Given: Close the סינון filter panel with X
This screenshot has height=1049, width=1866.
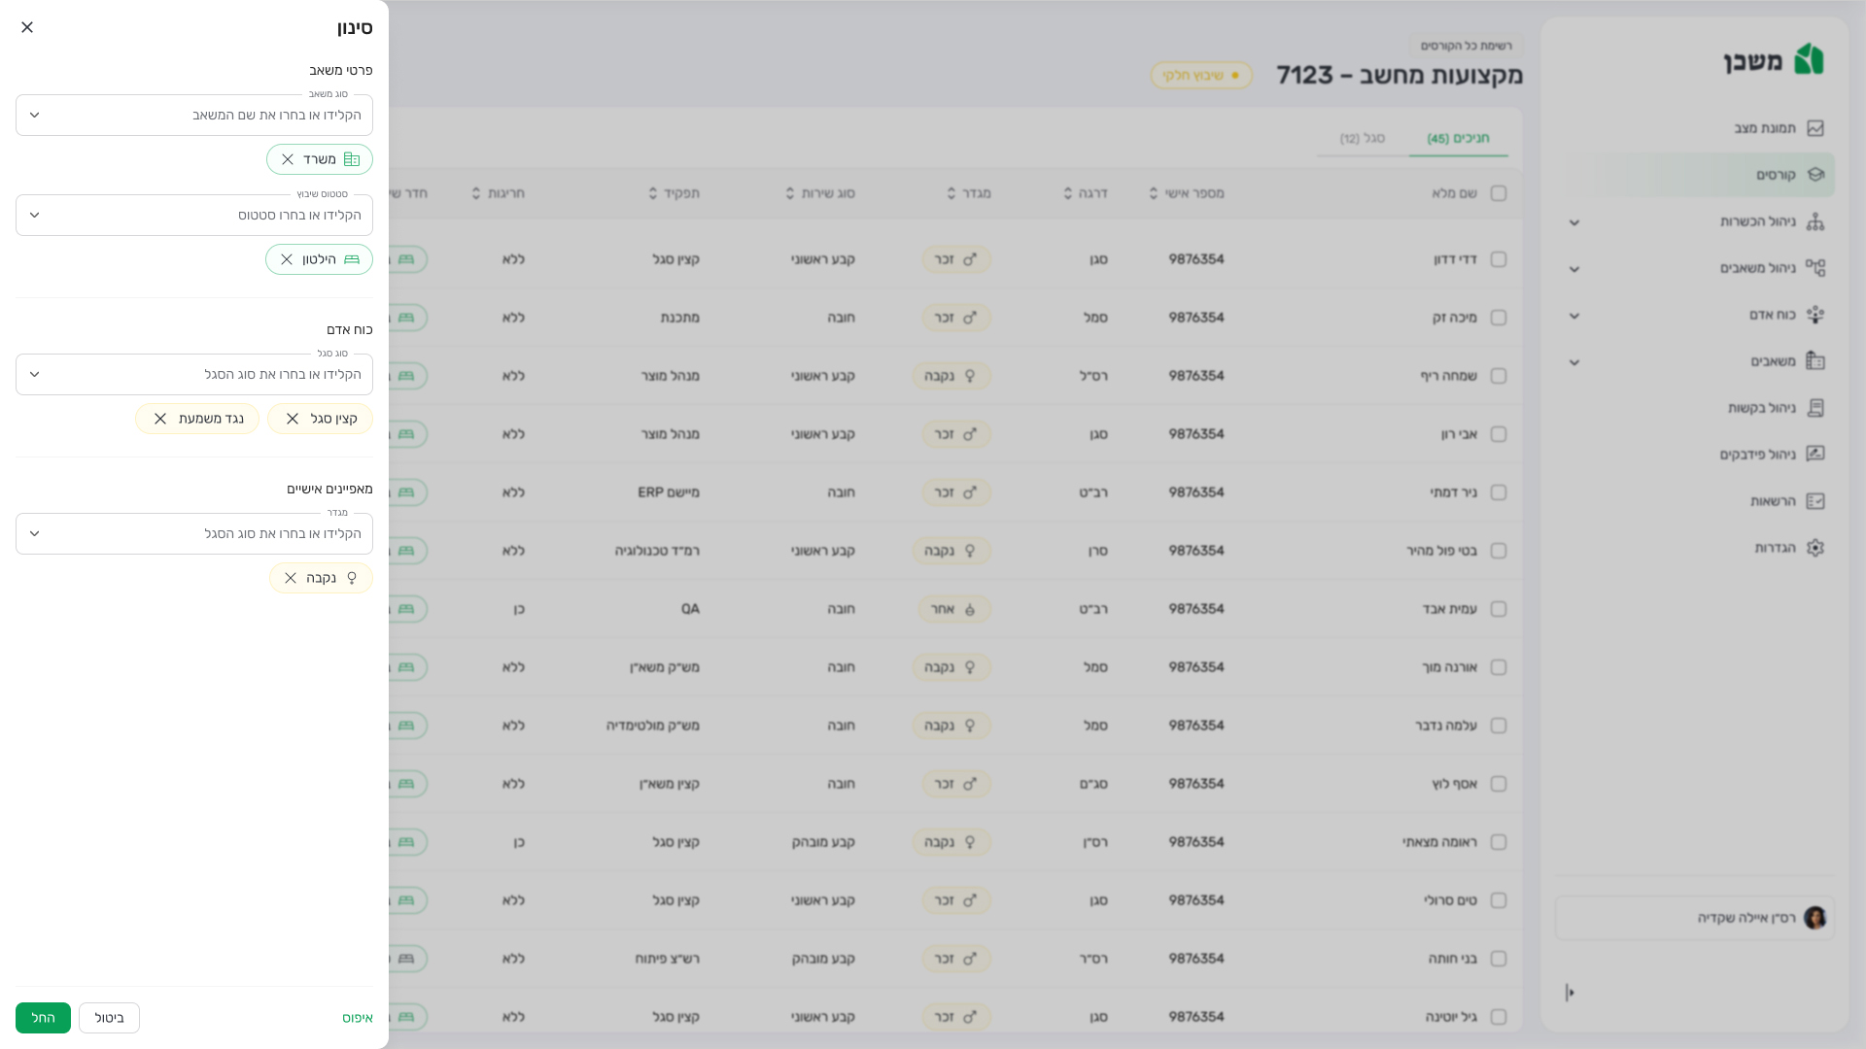Looking at the screenshot, I should [27, 27].
